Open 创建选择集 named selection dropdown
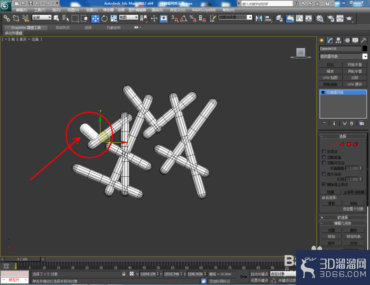 tap(235, 17)
